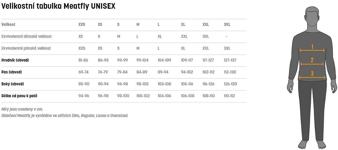338x150 pixels.
Task: Click the waist value 112-130
Action: coord(230,72)
